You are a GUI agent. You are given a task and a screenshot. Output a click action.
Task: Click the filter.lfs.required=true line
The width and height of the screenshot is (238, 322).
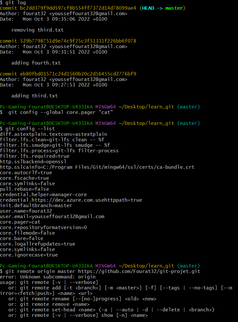pos(35,156)
